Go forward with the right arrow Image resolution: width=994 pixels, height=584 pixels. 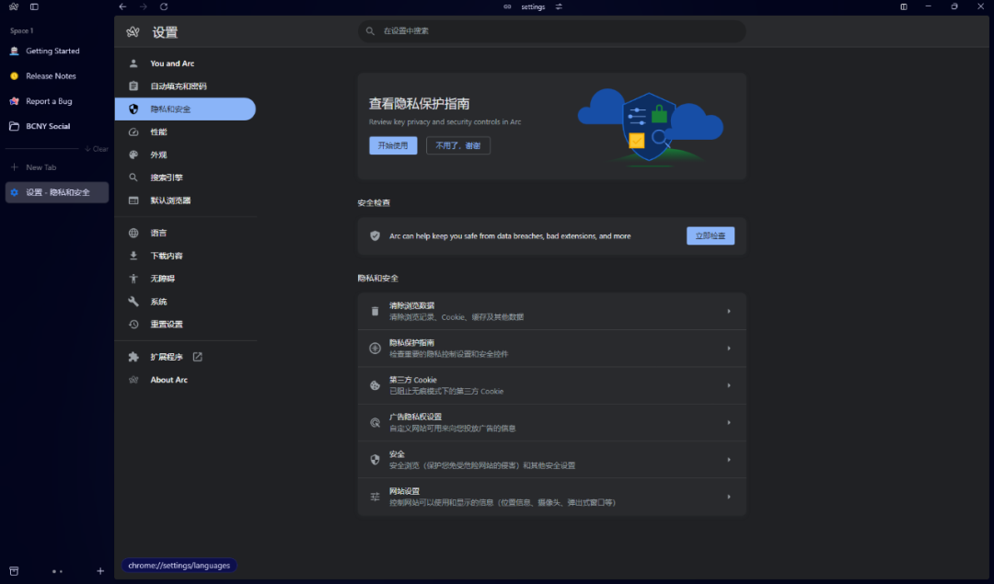tap(144, 7)
